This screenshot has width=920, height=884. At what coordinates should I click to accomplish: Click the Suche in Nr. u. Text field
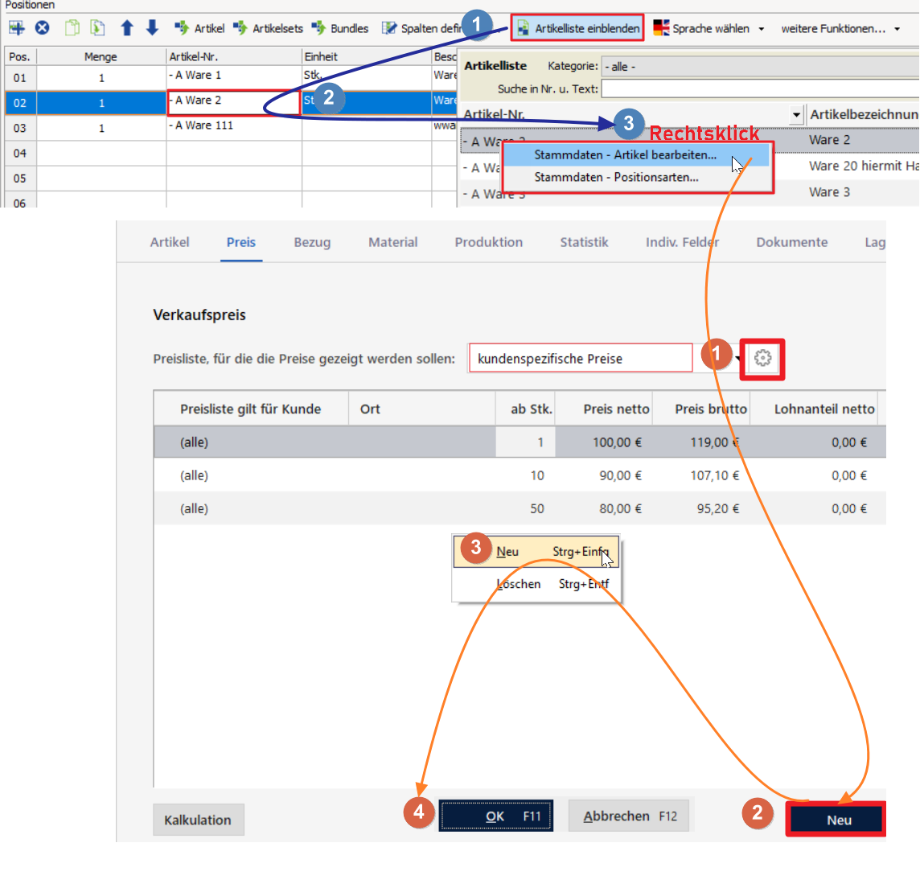pos(761,88)
